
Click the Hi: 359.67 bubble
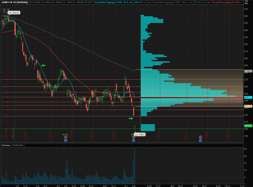(x=14, y=13)
